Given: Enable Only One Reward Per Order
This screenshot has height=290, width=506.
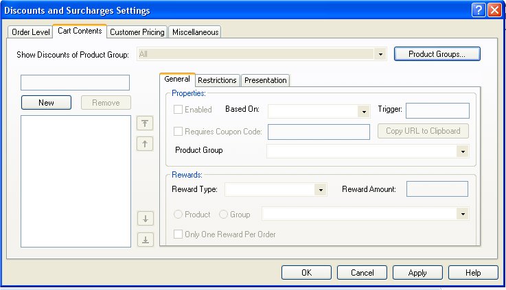Looking at the screenshot, I should 179,234.
